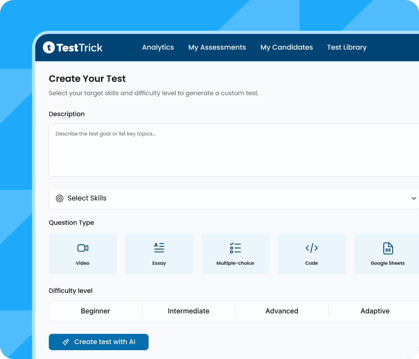Set difficulty to Advanced
This screenshot has width=419, height=359.
click(x=282, y=311)
